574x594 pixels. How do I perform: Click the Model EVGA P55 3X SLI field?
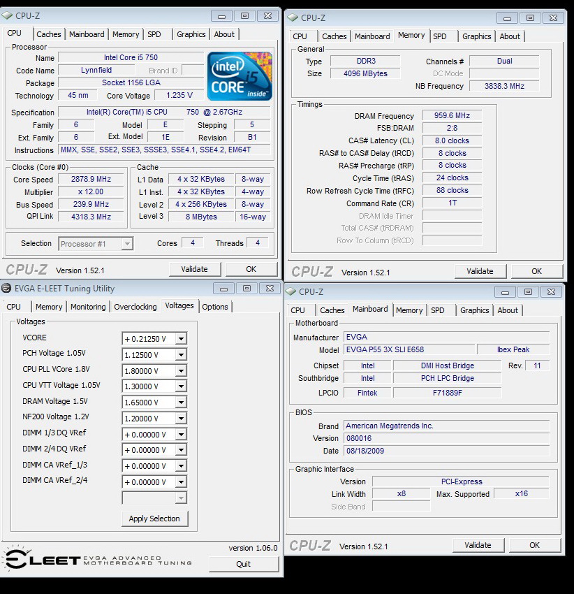click(409, 349)
